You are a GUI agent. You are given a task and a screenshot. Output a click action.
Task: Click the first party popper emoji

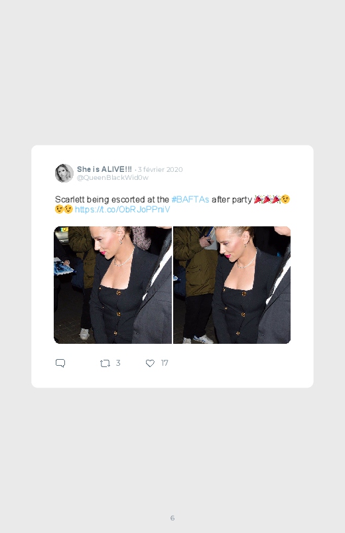[258, 199]
